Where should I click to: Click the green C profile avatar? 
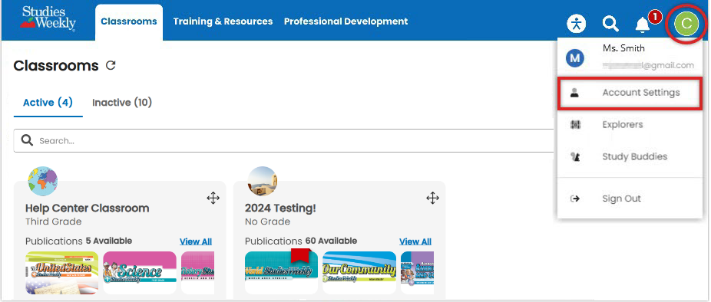(x=686, y=24)
